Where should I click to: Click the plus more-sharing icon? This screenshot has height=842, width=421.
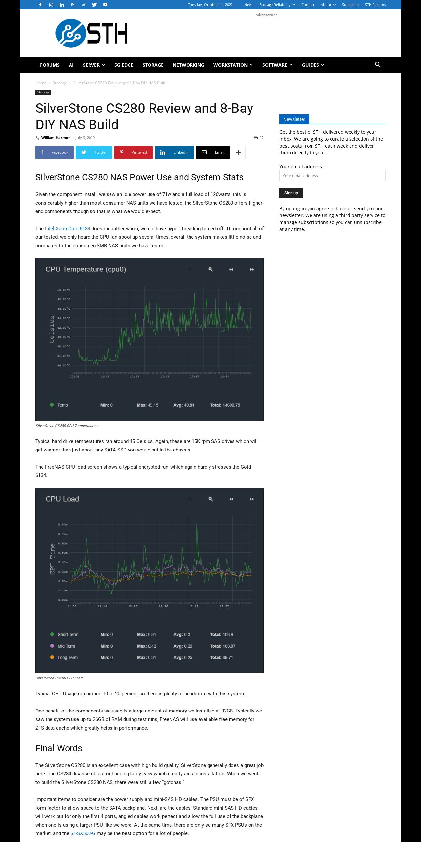coord(239,152)
